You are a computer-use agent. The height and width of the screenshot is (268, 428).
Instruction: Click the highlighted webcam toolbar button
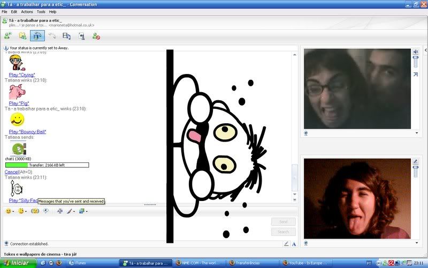click(37, 36)
